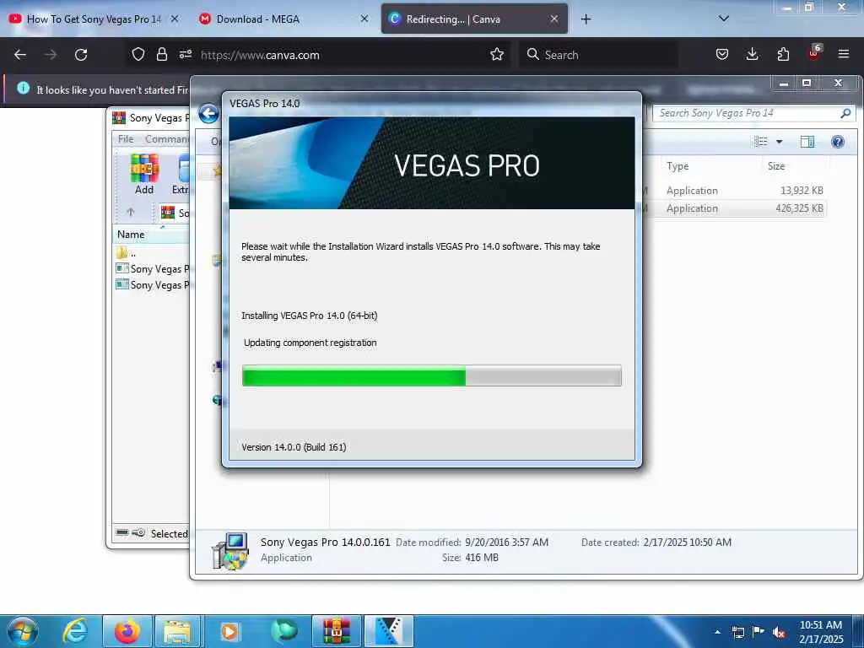This screenshot has height=648, width=864.
Task: Click the VEGAS Pro installer progress bar
Action: tap(431, 375)
